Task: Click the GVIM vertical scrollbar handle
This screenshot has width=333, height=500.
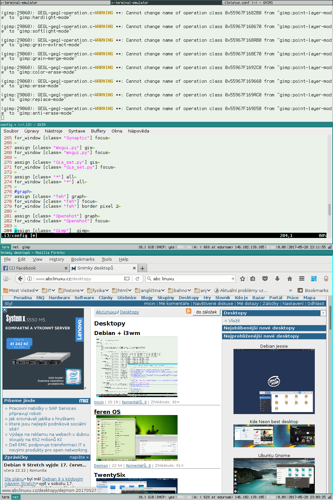Action: pyautogui.click(x=329, y=209)
